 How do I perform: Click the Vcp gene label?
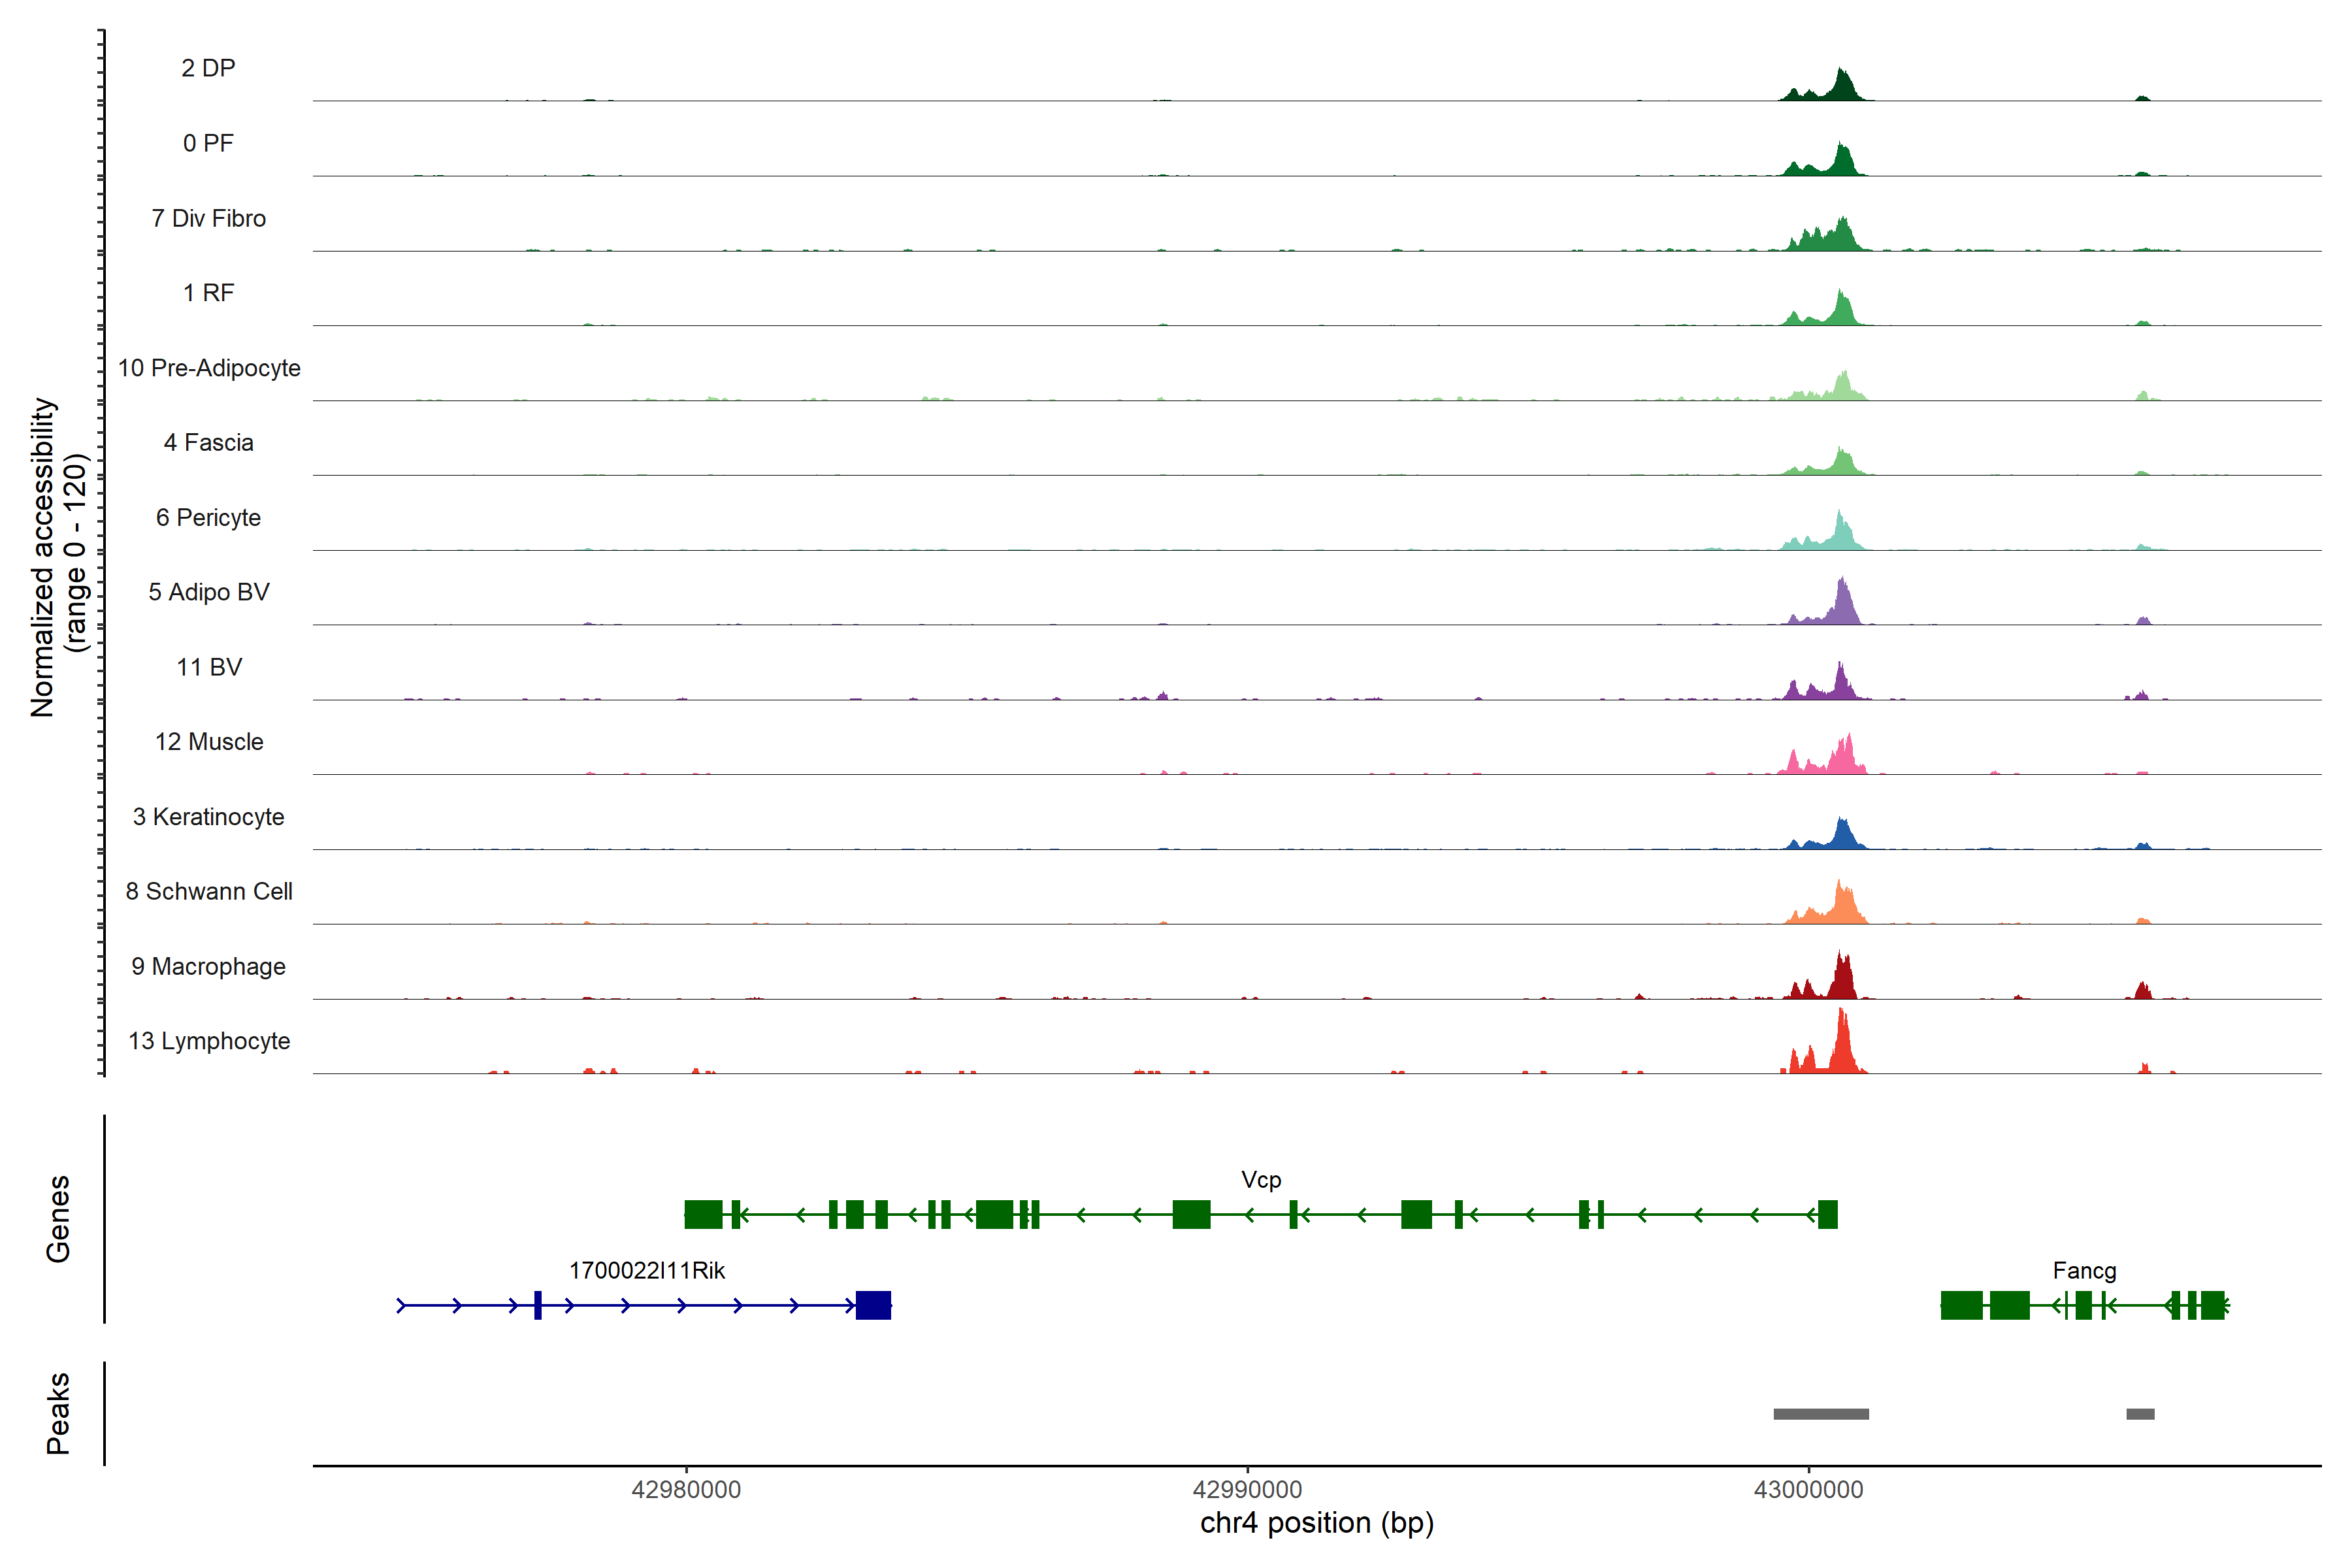tap(1261, 1180)
